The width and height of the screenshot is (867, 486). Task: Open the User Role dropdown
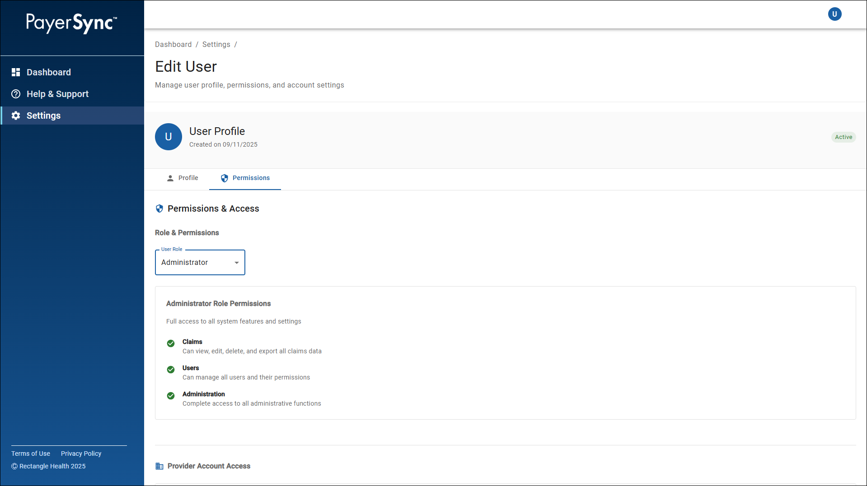[200, 262]
